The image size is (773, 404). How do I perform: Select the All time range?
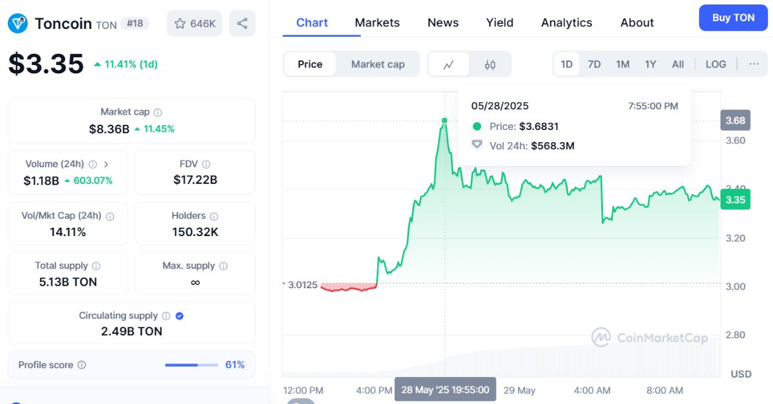678,64
